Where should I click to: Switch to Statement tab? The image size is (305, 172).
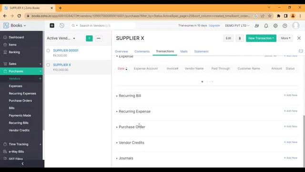(201, 52)
